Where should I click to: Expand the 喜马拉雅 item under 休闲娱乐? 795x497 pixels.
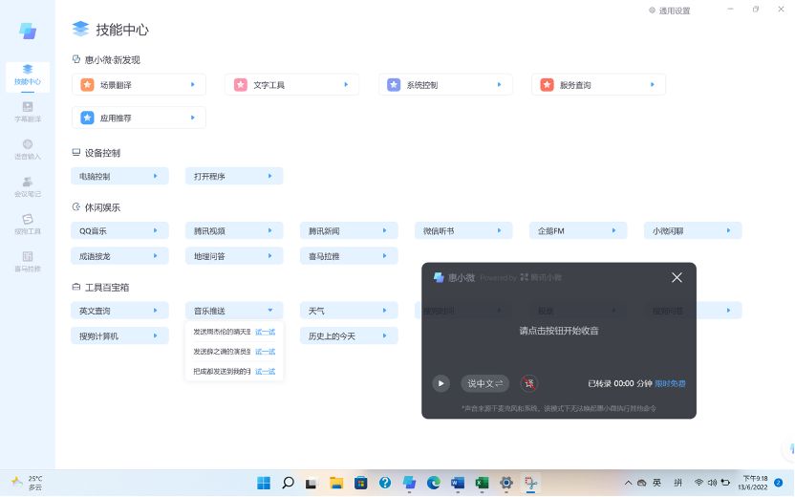(x=349, y=256)
